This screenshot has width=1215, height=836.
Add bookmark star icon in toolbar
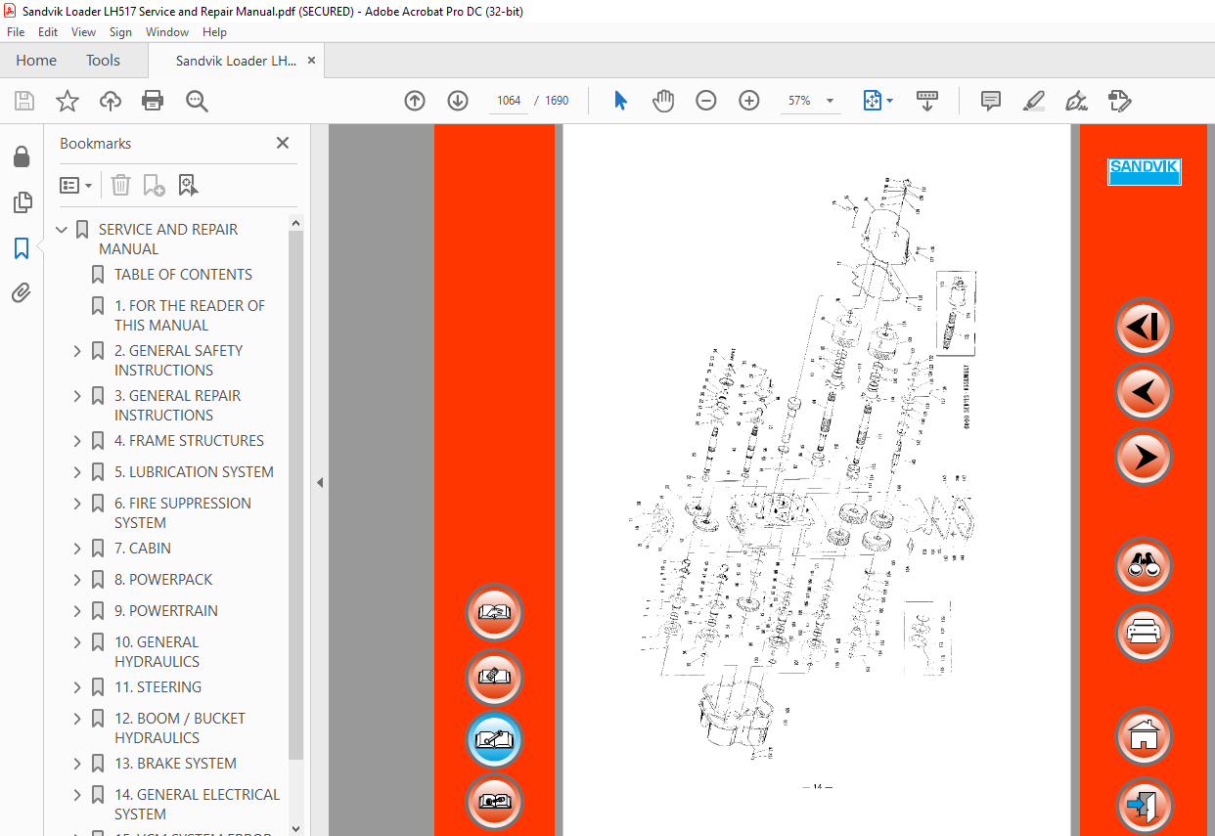67,101
